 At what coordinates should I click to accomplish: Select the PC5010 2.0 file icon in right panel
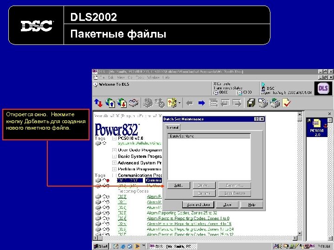[317, 128]
